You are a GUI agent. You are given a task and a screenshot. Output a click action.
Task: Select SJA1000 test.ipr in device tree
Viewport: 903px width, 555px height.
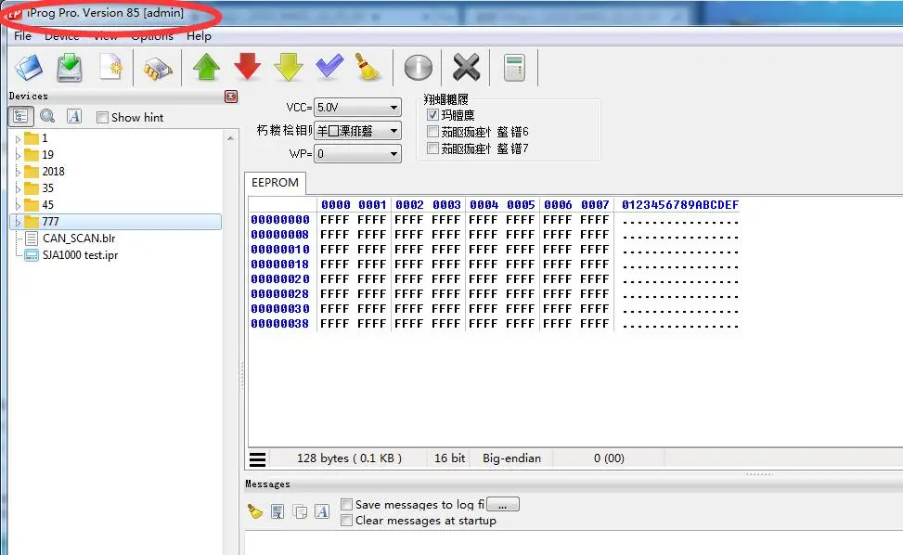point(80,255)
